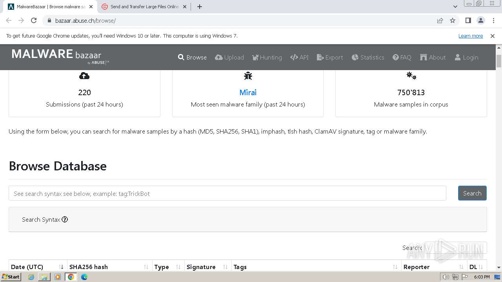502x282 pixels.
Task: Click the Learn more link
Action: tap(471, 36)
